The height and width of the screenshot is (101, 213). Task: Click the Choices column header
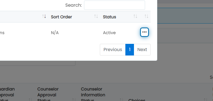[x=137, y=100]
